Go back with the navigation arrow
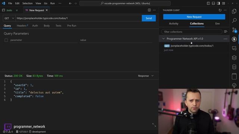Image resolution: width=239 pixels, height=134 pixels. coord(70,3)
